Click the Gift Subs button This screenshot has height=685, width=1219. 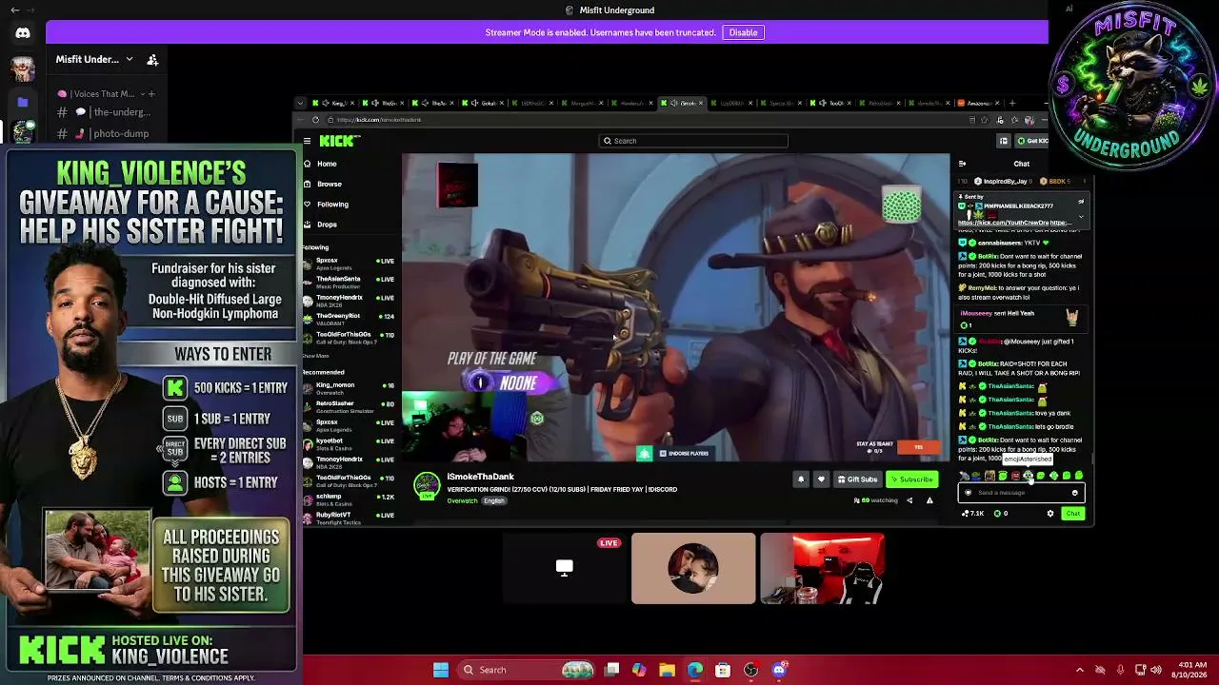point(857,479)
